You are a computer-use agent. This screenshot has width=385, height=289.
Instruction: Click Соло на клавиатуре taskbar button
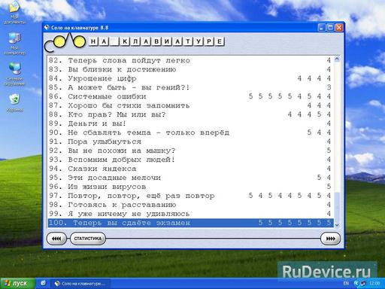(x=80, y=284)
